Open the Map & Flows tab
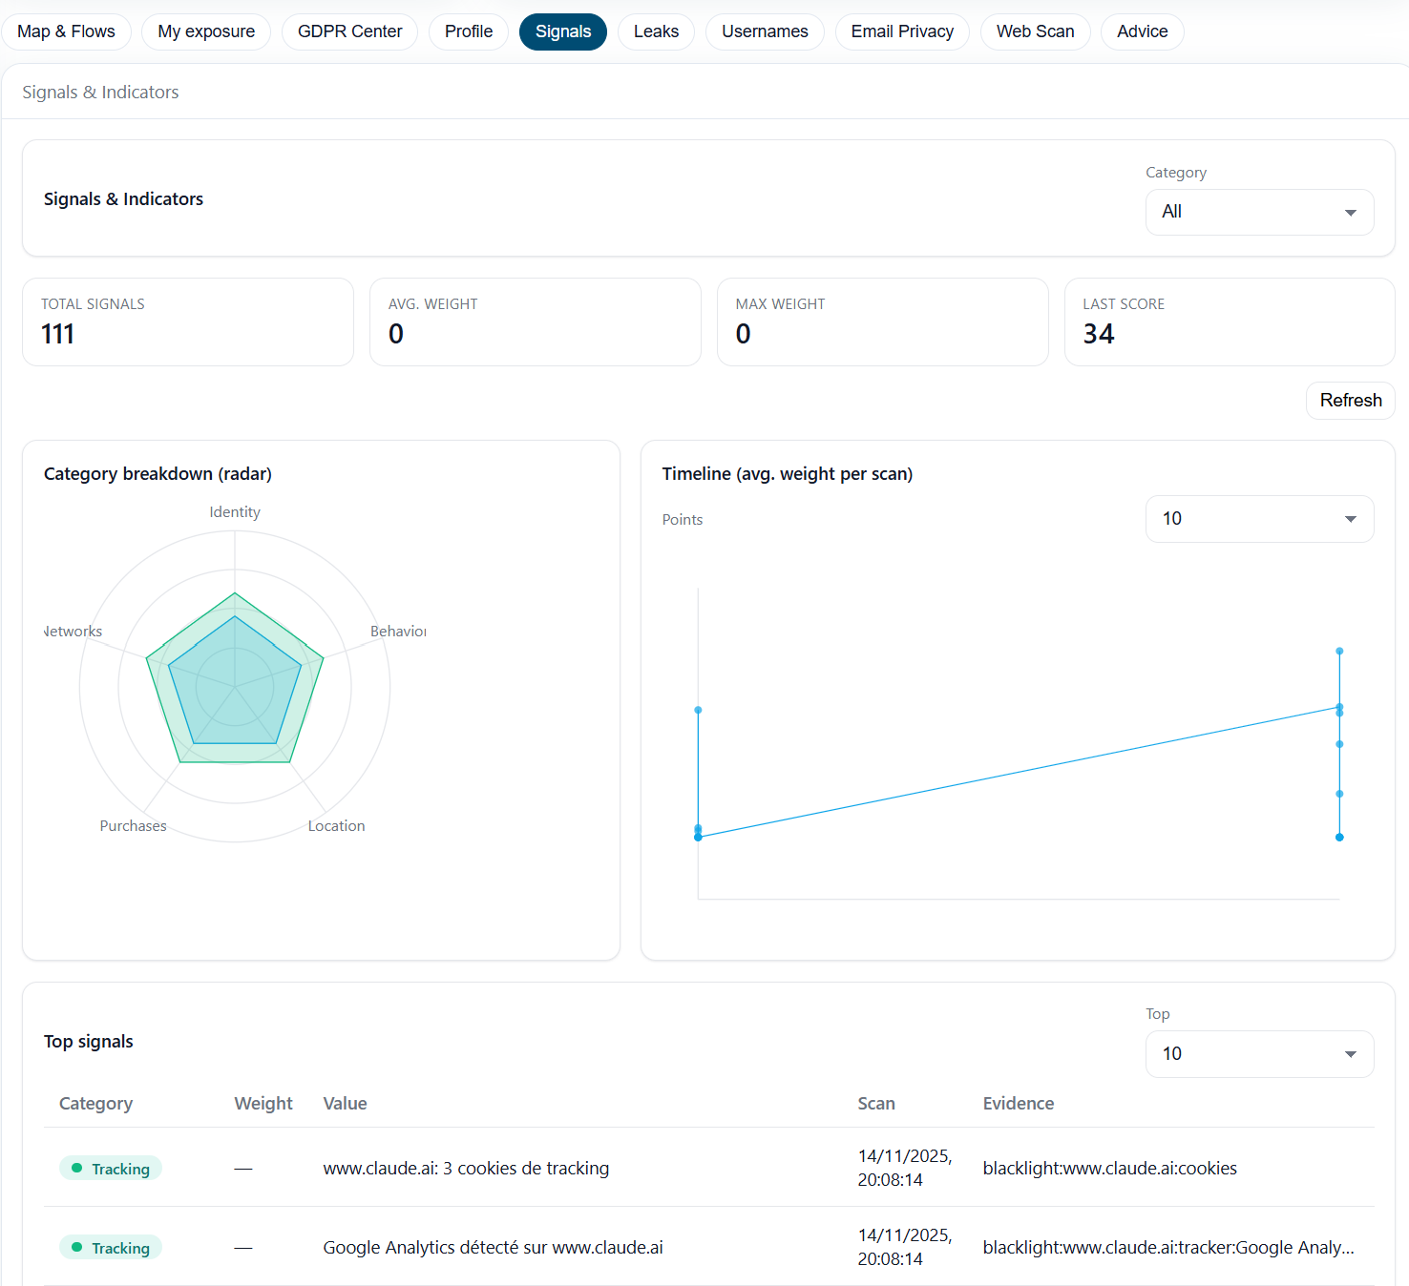Image resolution: width=1409 pixels, height=1286 pixels. [66, 31]
